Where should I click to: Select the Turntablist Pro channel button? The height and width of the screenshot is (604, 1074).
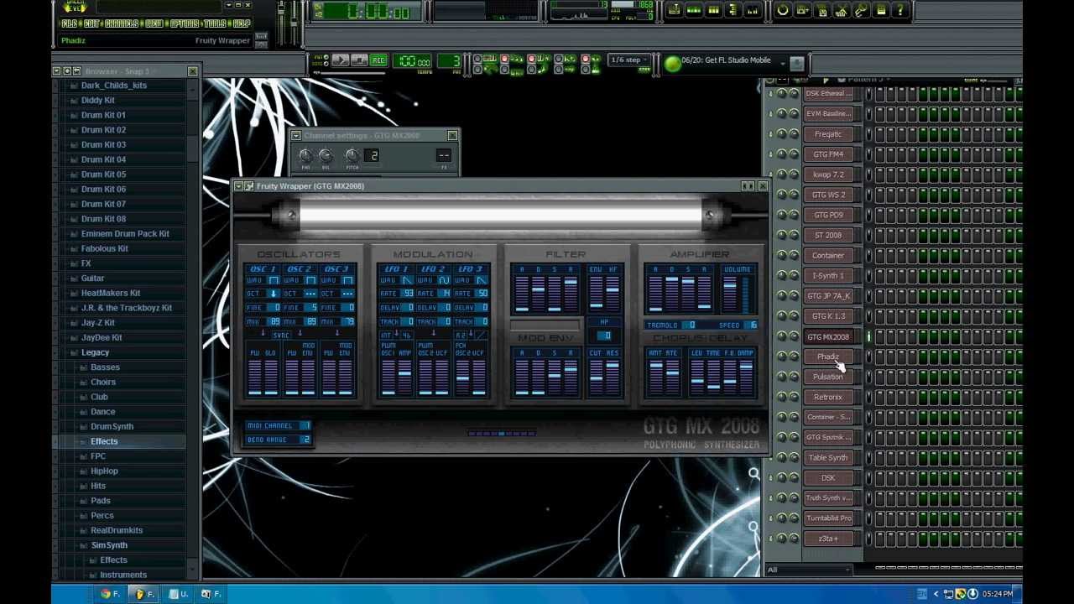pyautogui.click(x=828, y=518)
